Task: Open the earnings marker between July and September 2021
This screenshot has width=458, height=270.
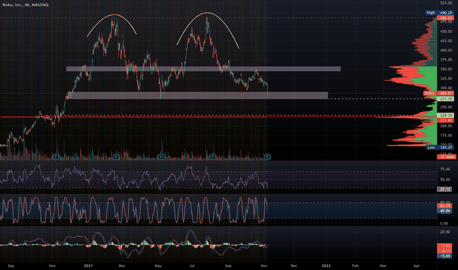Action: click(213, 157)
